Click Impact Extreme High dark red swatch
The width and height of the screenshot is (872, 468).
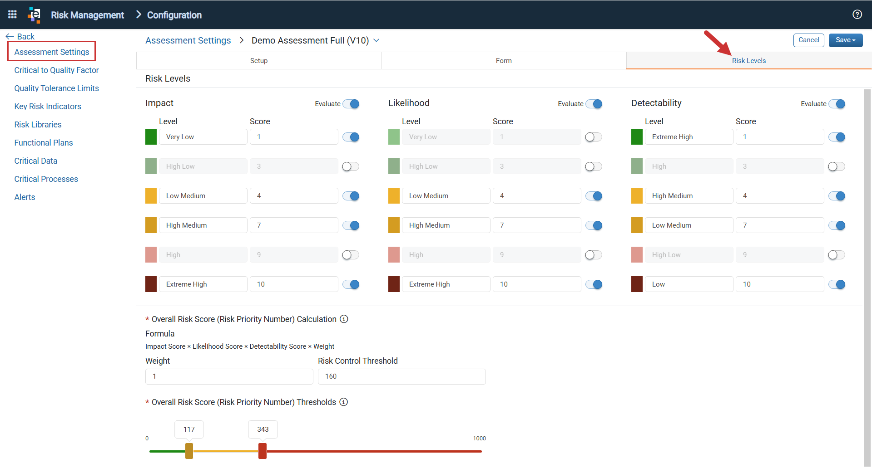point(151,284)
